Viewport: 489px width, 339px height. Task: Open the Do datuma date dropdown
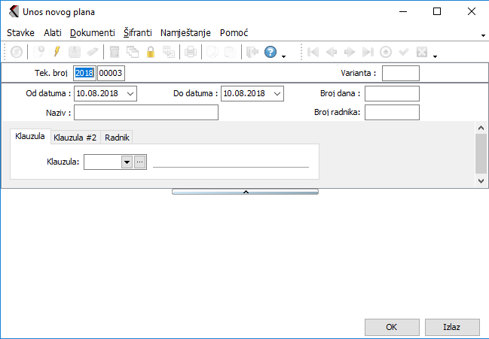[277, 93]
